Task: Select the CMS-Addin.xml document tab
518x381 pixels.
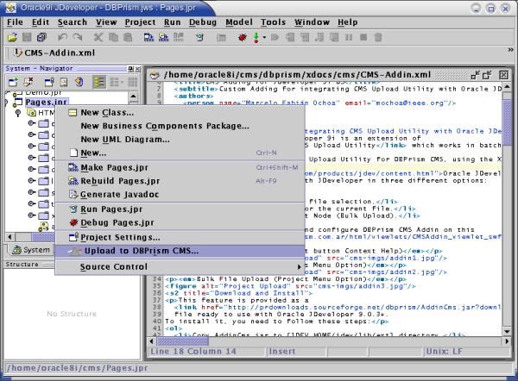Action: tap(54, 53)
